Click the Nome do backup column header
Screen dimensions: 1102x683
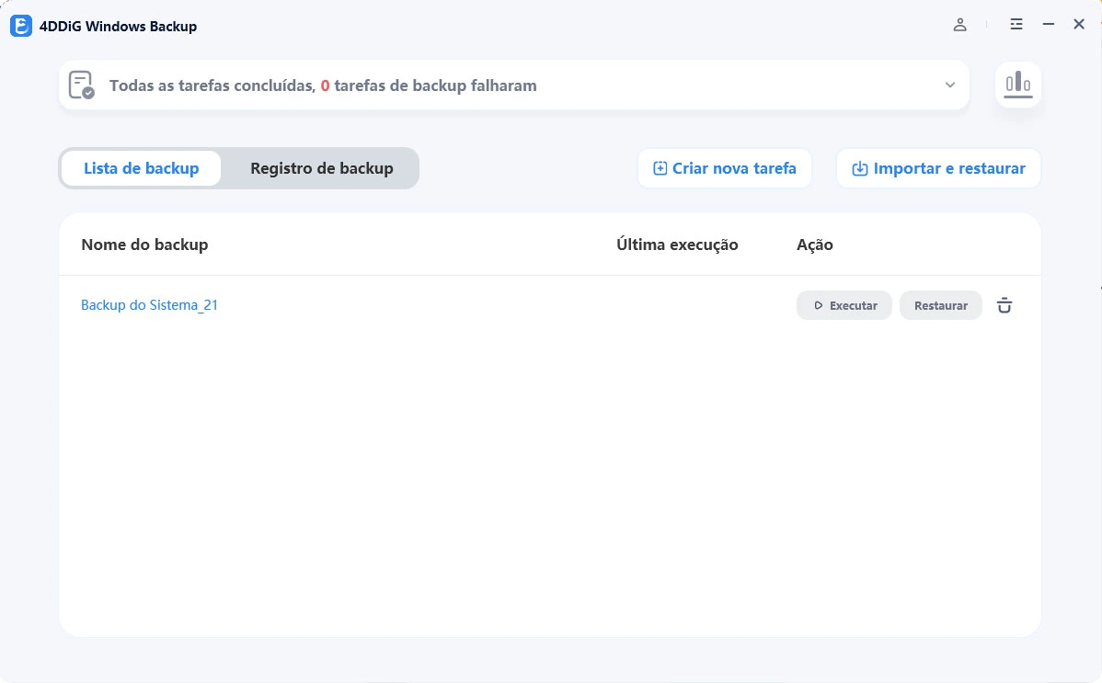coord(144,245)
